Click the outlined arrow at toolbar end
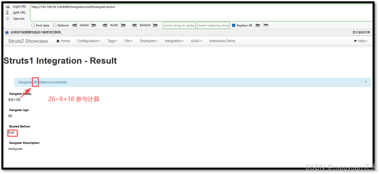 pos(266,25)
